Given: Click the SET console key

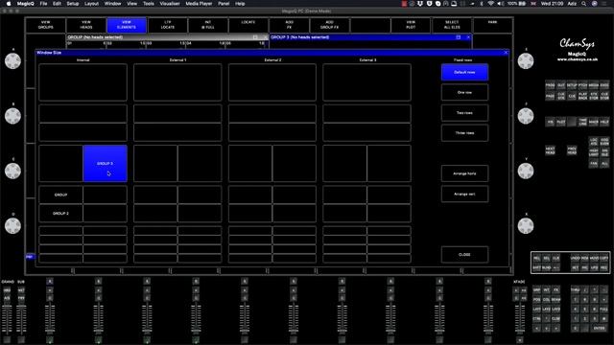Looking at the screenshot, I should tap(576, 267).
